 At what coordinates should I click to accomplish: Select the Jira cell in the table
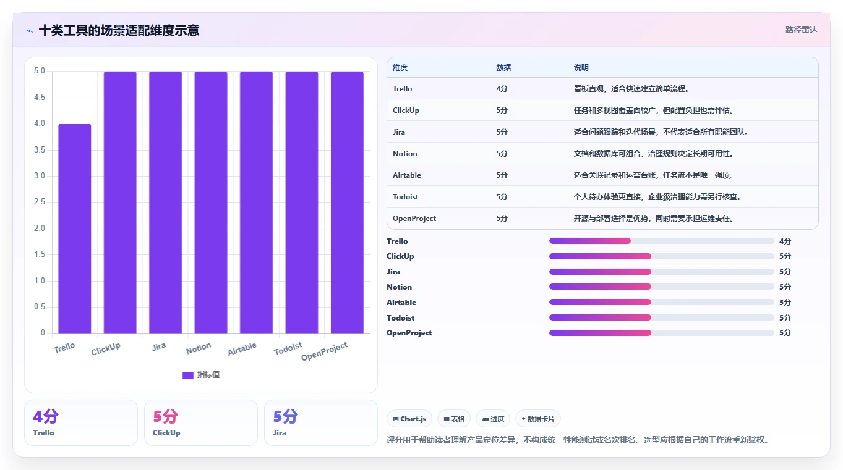(399, 132)
